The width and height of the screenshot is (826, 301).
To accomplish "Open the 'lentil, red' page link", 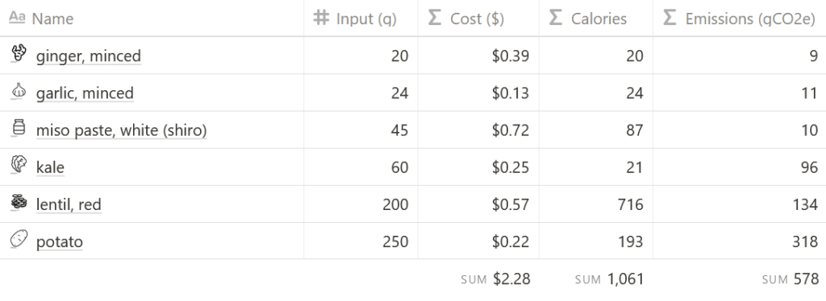I will coord(69,204).
